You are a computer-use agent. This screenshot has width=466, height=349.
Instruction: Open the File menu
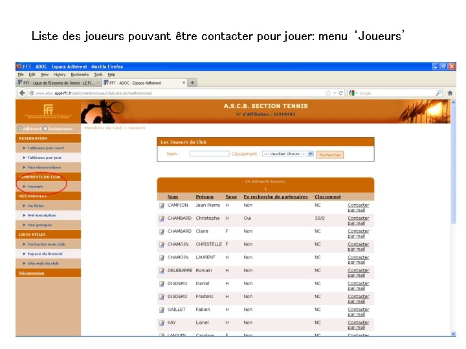pyautogui.click(x=21, y=74)
